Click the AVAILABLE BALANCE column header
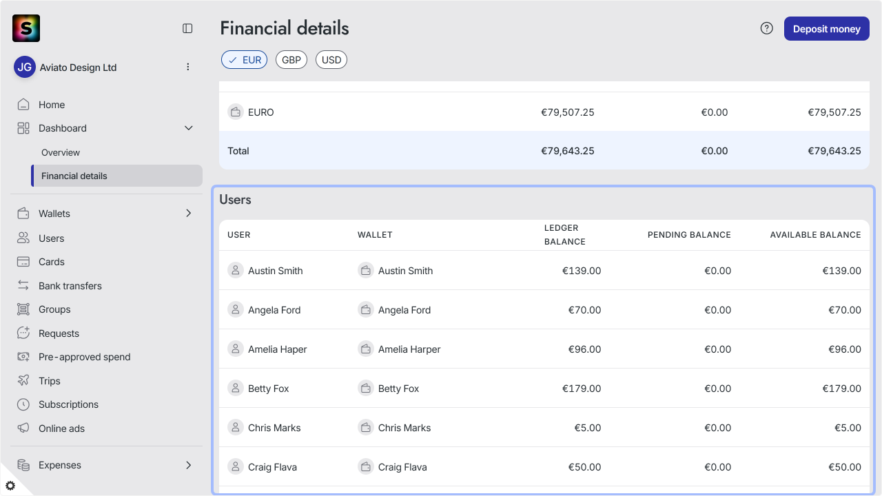 816,235
